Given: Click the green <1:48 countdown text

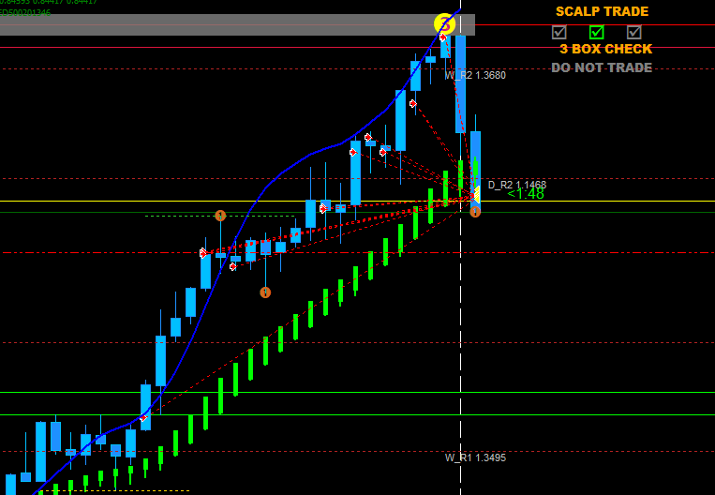Looking at the screenshot, I should click(x=526, y=194).
